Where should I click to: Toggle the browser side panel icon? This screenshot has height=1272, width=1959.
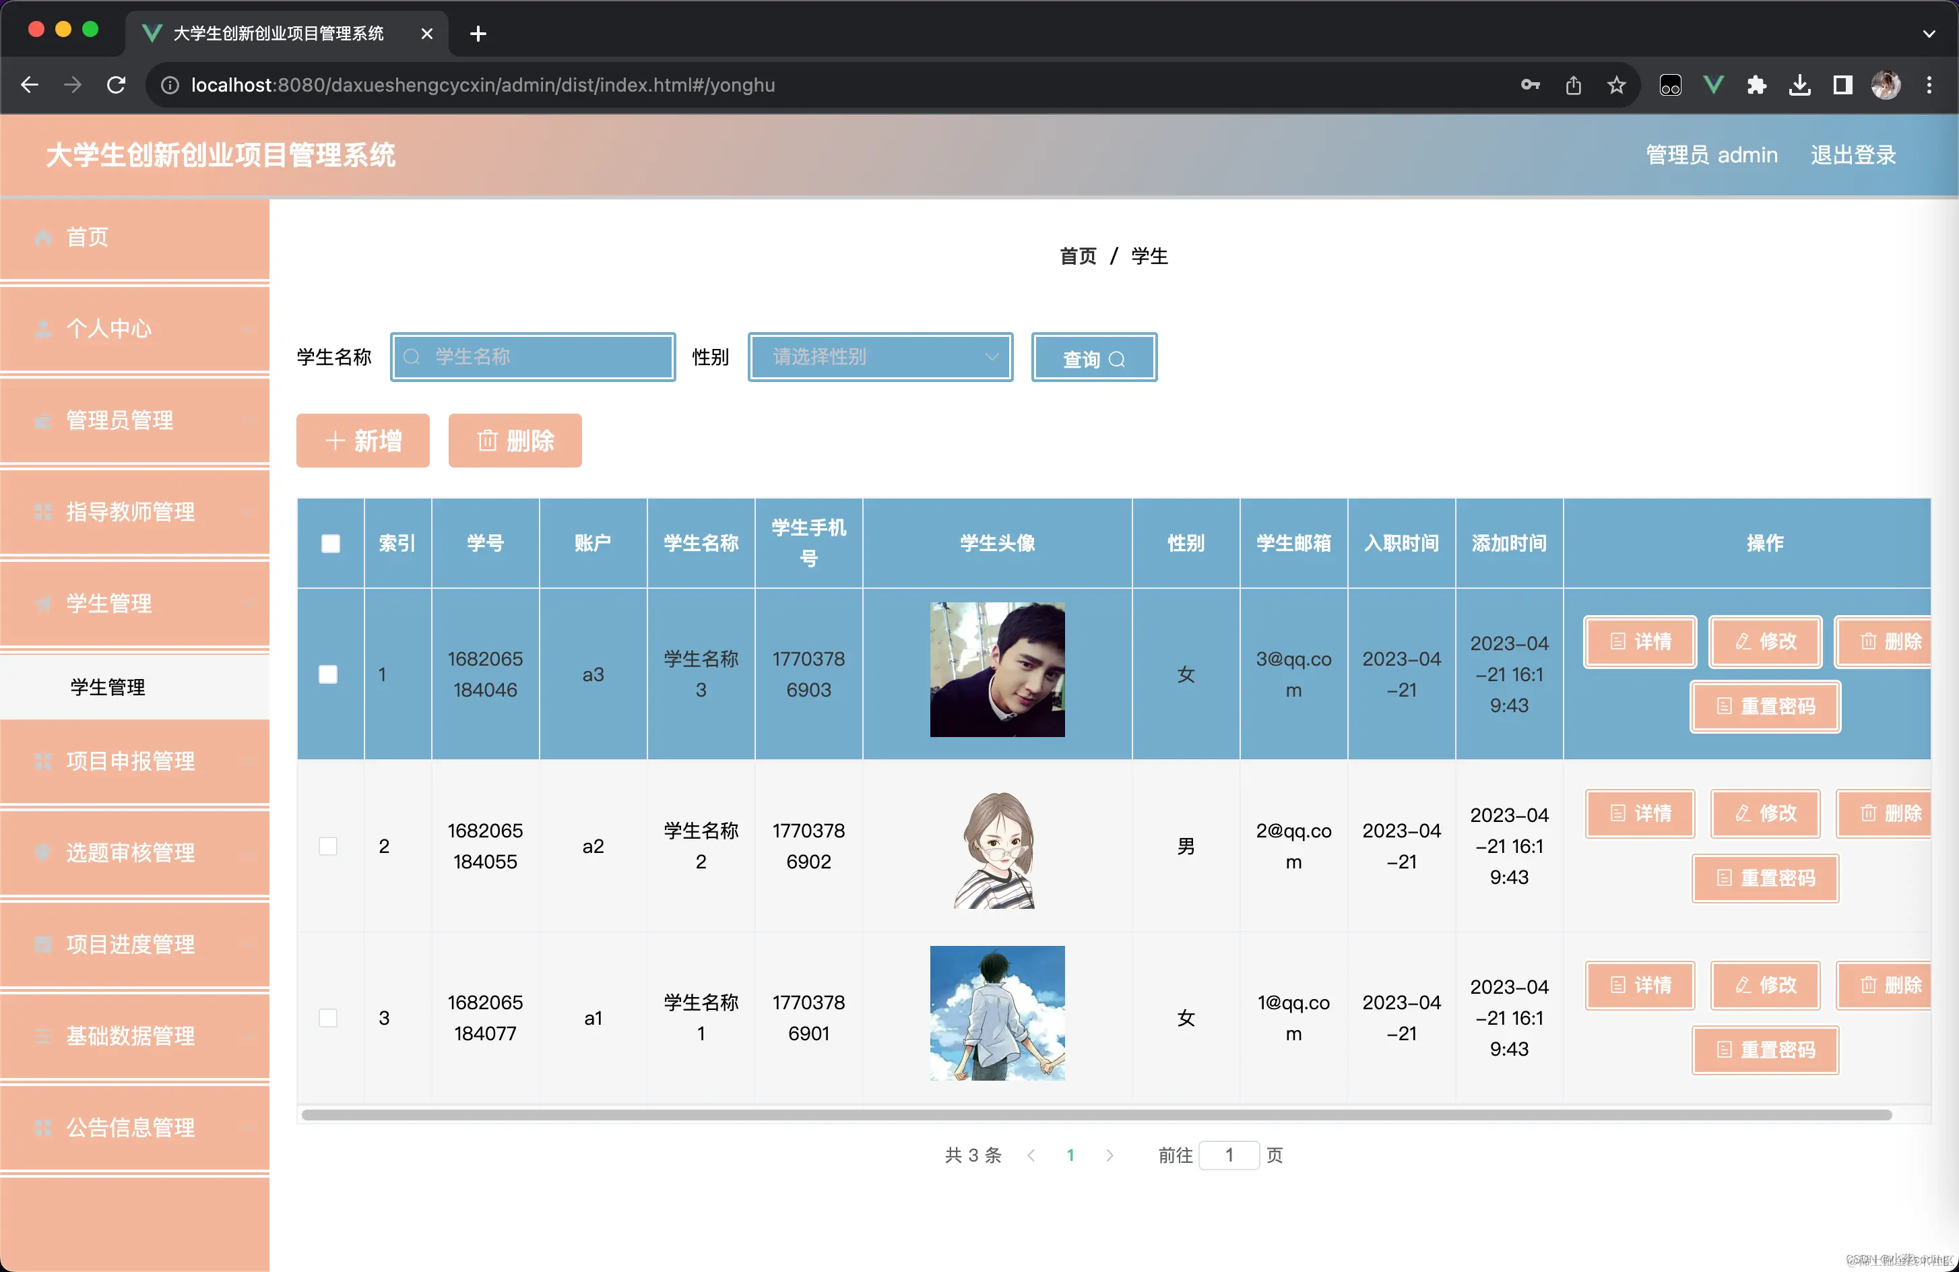tap(1842, 85)
